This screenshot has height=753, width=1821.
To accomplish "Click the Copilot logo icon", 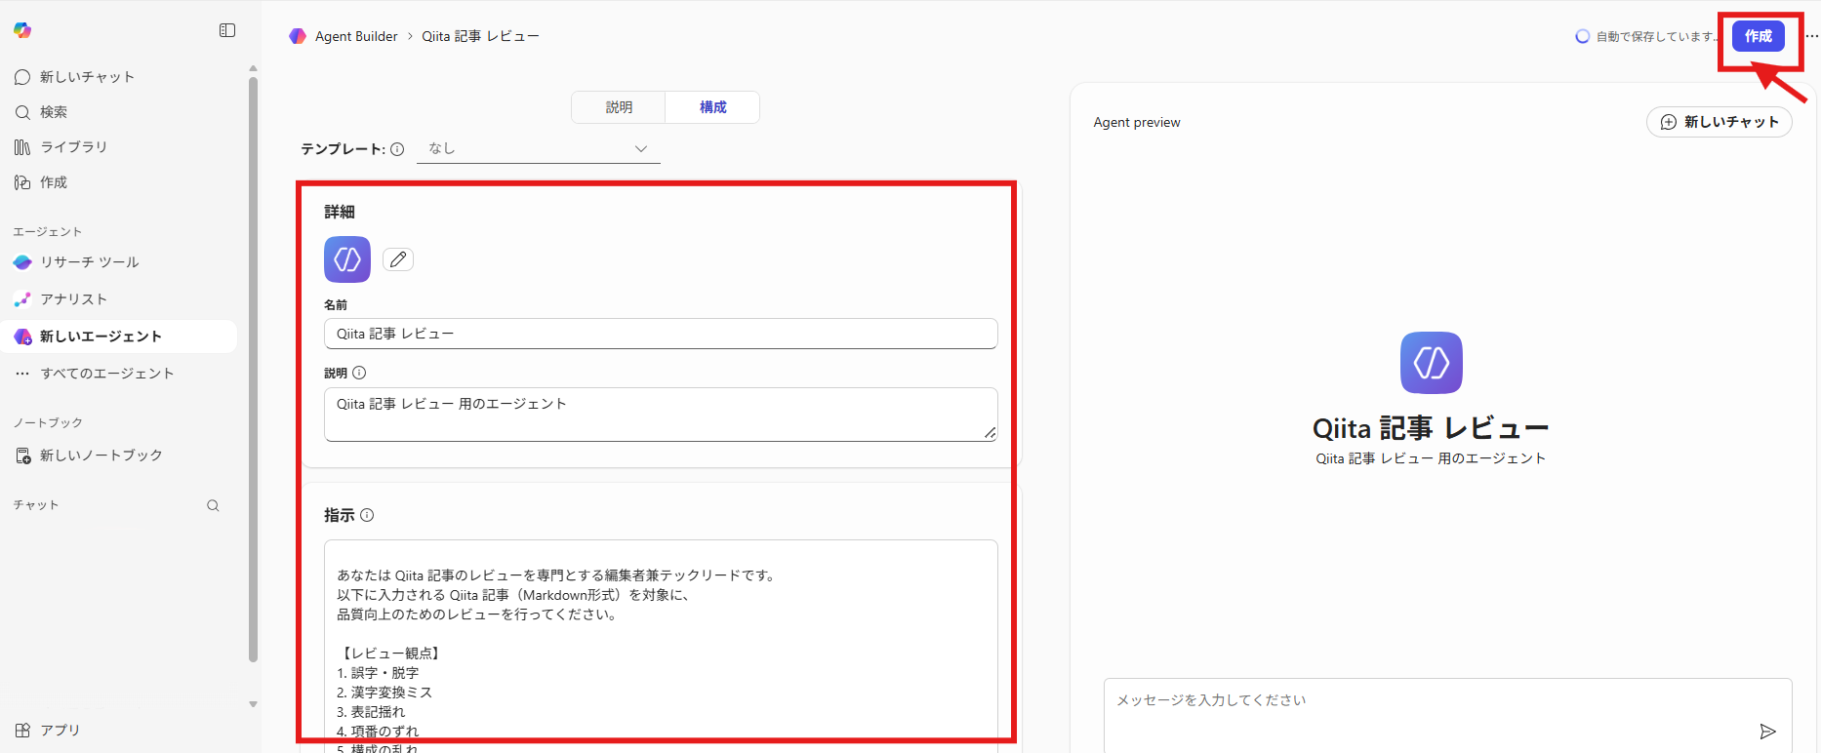I will click(x=22, y=30).
